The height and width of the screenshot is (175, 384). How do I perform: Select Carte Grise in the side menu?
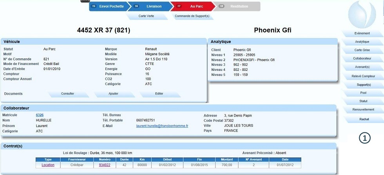point(362,50)
